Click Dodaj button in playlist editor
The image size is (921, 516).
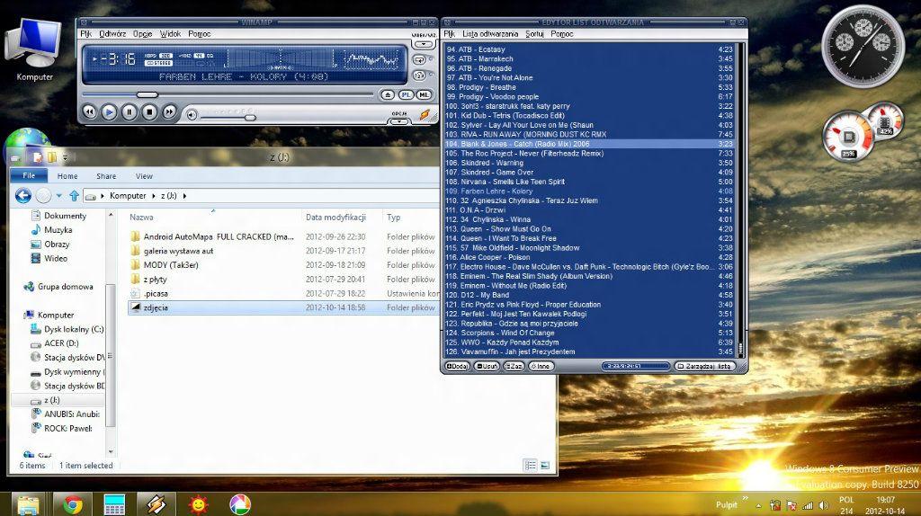pos(457,366)
